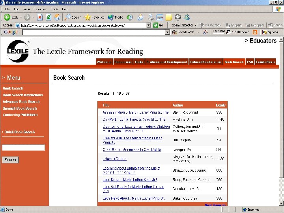284x213 pixels.
Task: Click the author Baker, Courtney cell
Action: tap(185, 198)
